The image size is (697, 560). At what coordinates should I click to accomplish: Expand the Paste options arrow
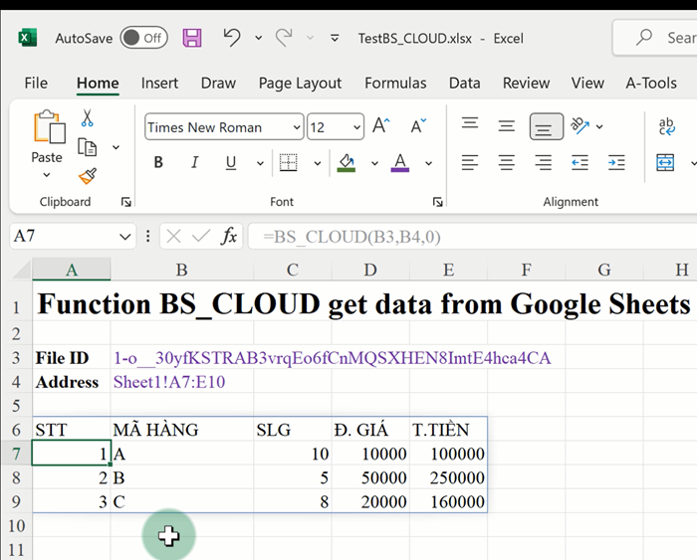47,174
